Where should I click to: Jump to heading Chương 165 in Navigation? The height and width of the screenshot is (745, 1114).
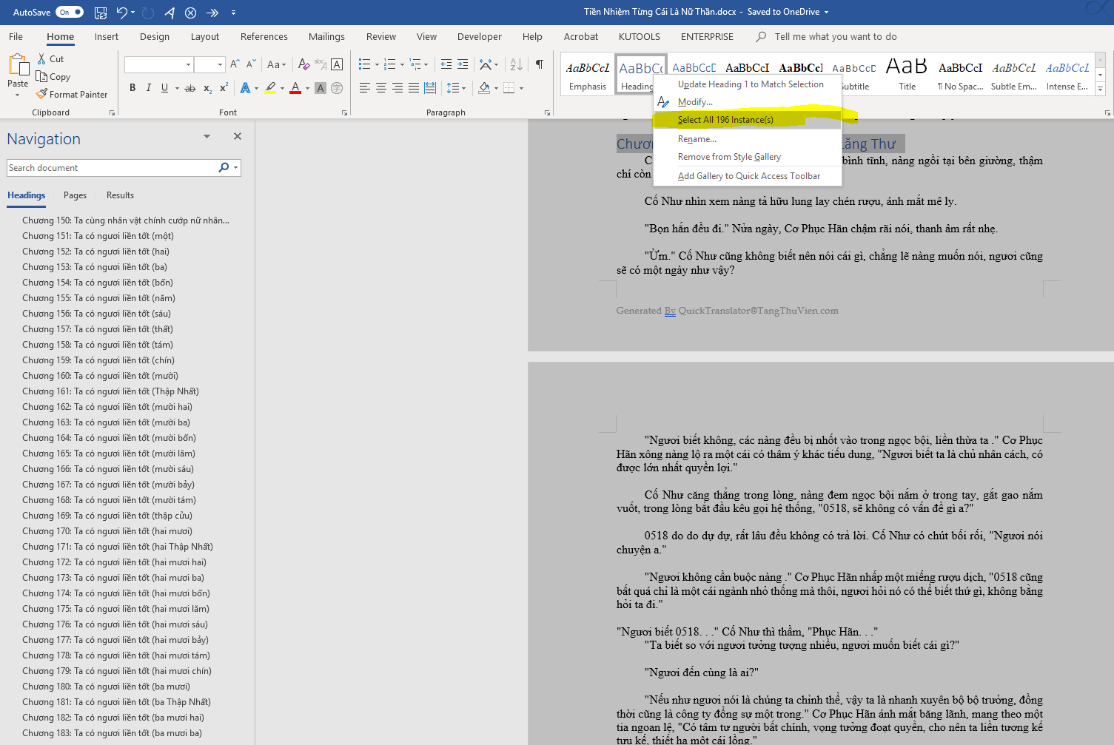point(108,454)
